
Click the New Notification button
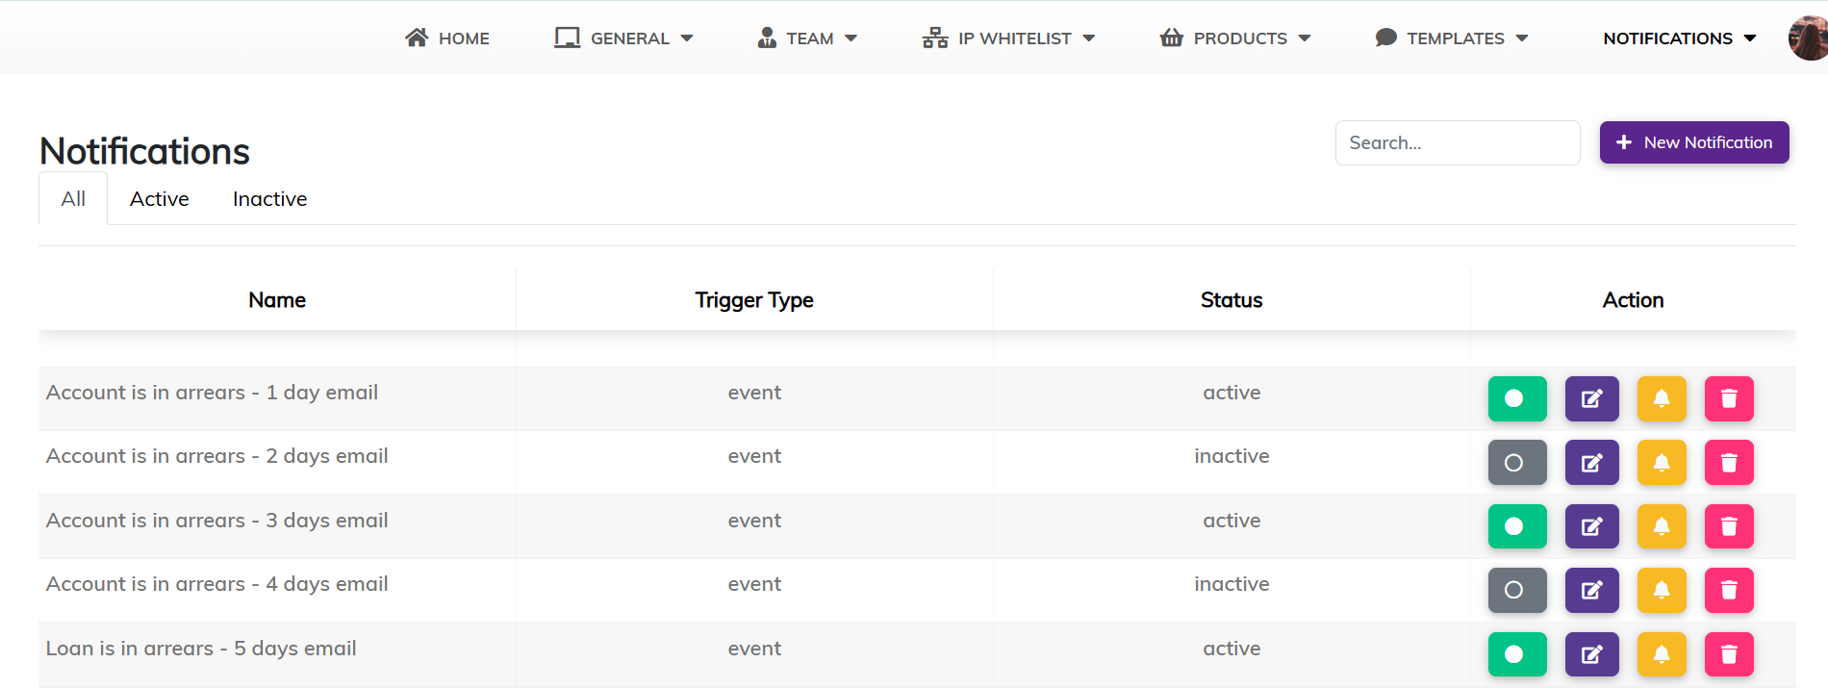1693,142
